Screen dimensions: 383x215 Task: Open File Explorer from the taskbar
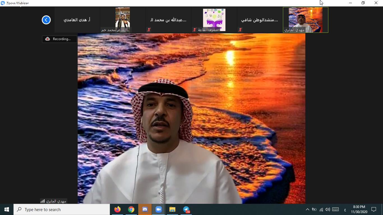[x=172, y=209]
